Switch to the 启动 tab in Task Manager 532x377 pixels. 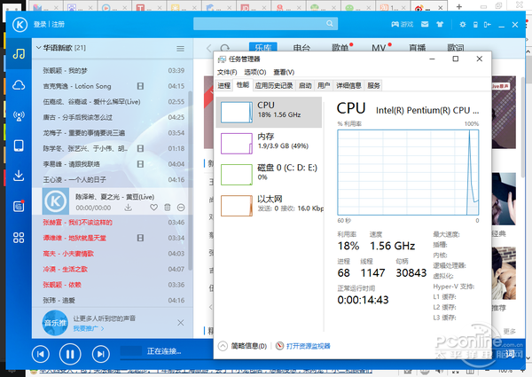pos(305,85)
